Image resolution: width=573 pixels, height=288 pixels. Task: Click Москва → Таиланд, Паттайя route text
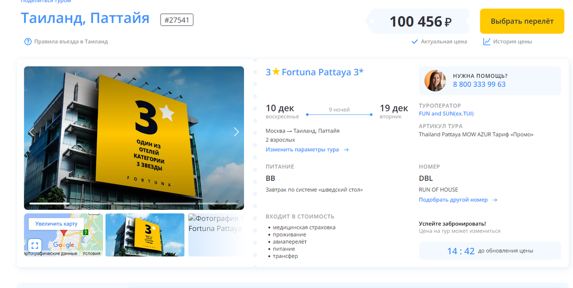303,131
